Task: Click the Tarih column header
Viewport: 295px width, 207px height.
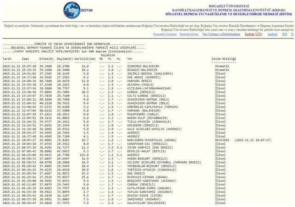Action: [x=7, y=59]
